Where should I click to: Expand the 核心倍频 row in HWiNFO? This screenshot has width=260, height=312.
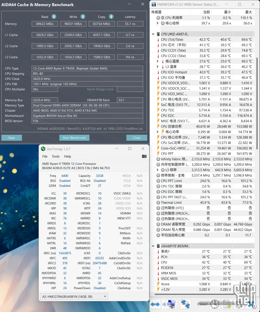point(158,23)
